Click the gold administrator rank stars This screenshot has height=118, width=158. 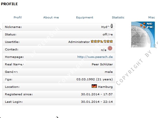click(x=102, y=41)
